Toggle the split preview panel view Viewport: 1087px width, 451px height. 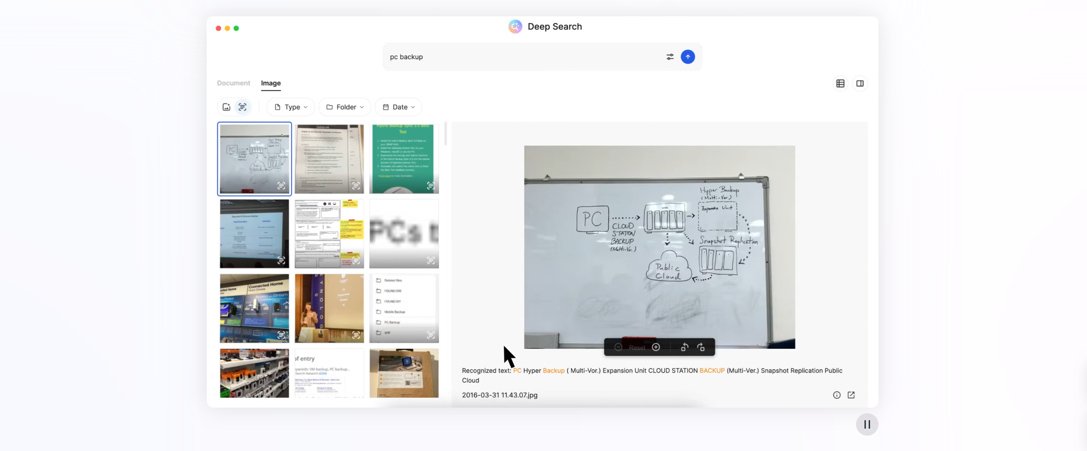pyautogui.click(x=860, y=83)
